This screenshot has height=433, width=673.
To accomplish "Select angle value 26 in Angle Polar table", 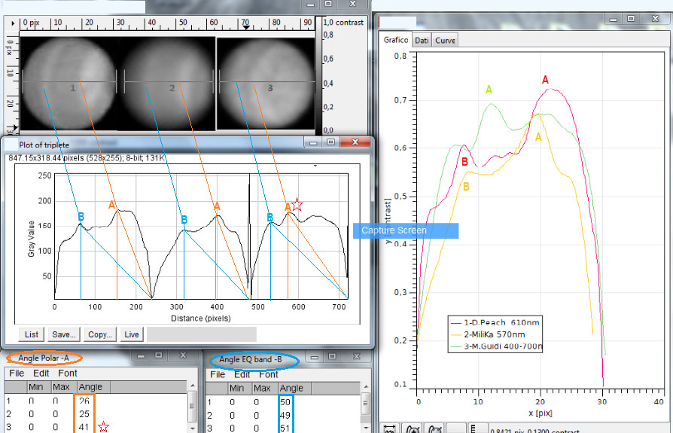I will point(84,401).
